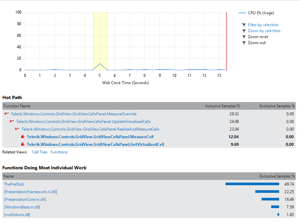299x223 pixels.
Task: Open GridViewCellsPanel.MeasureOverride function
Action: 74,114
